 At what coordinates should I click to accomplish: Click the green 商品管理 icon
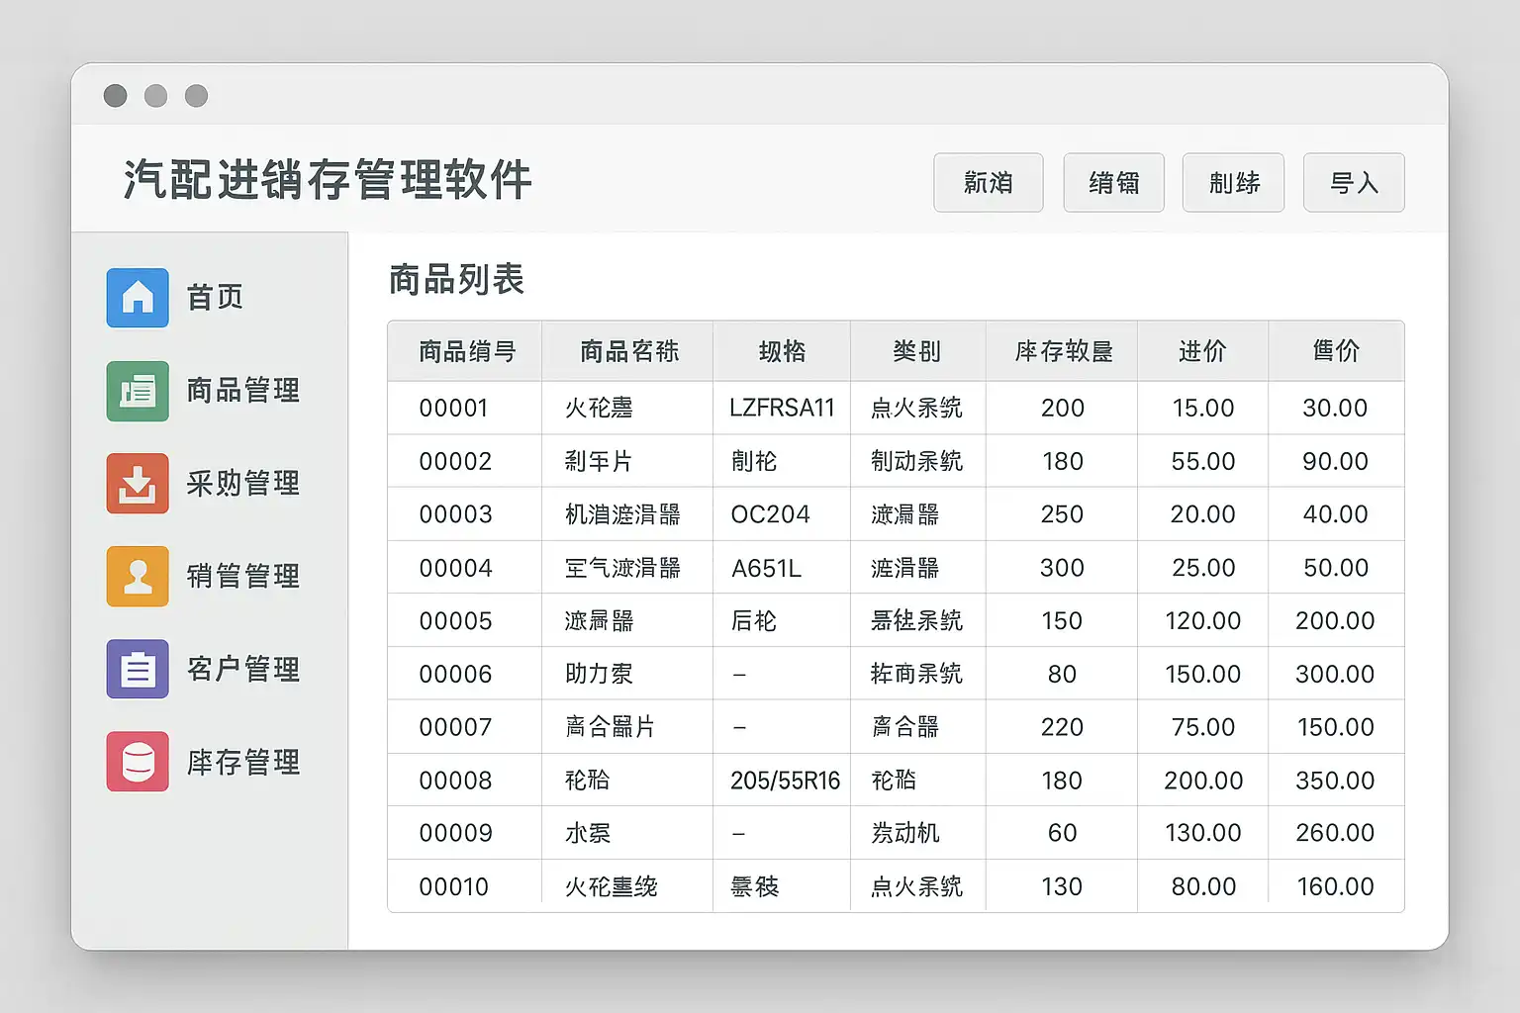[138, 391]
